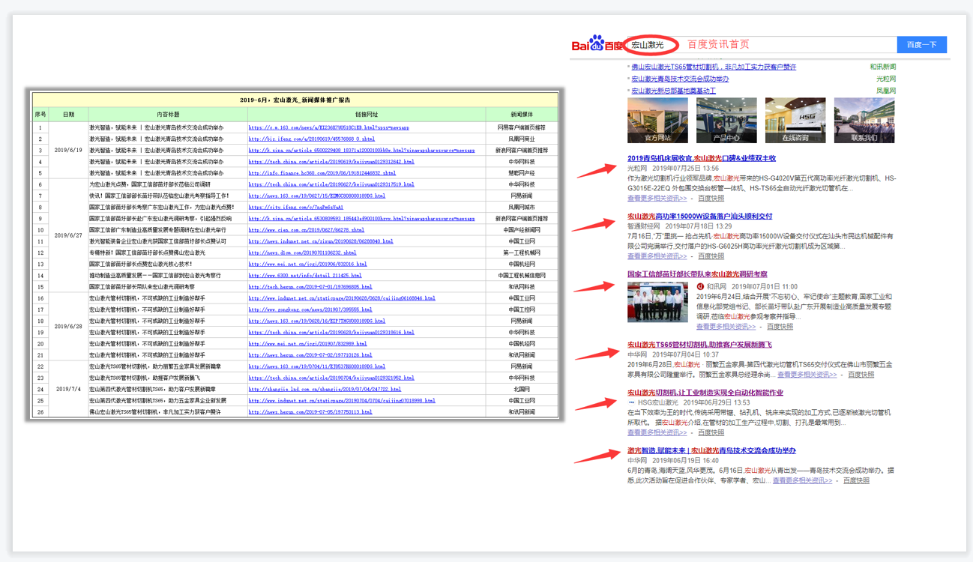Image resolution: width=973 pixels, height=562 pixels.
Task: Open result 宏山激光高功率15000W设备落户汕头顺利交付
Action: point(699,216)
